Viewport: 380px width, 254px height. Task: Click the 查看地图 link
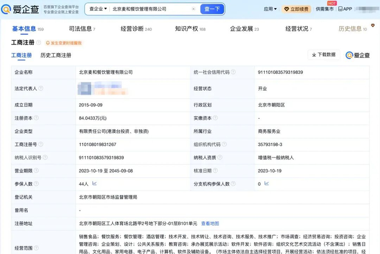[210, 224]
